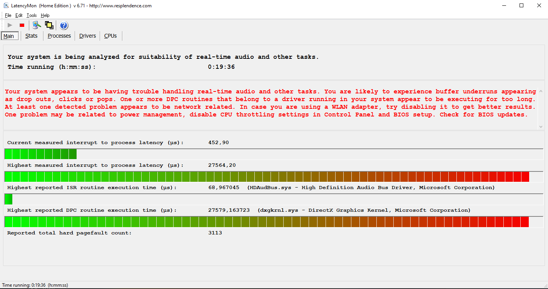This screenshot has height=289, width=548.
Task: Click the LatencyMon icon in the title bar
Action: 6,6
